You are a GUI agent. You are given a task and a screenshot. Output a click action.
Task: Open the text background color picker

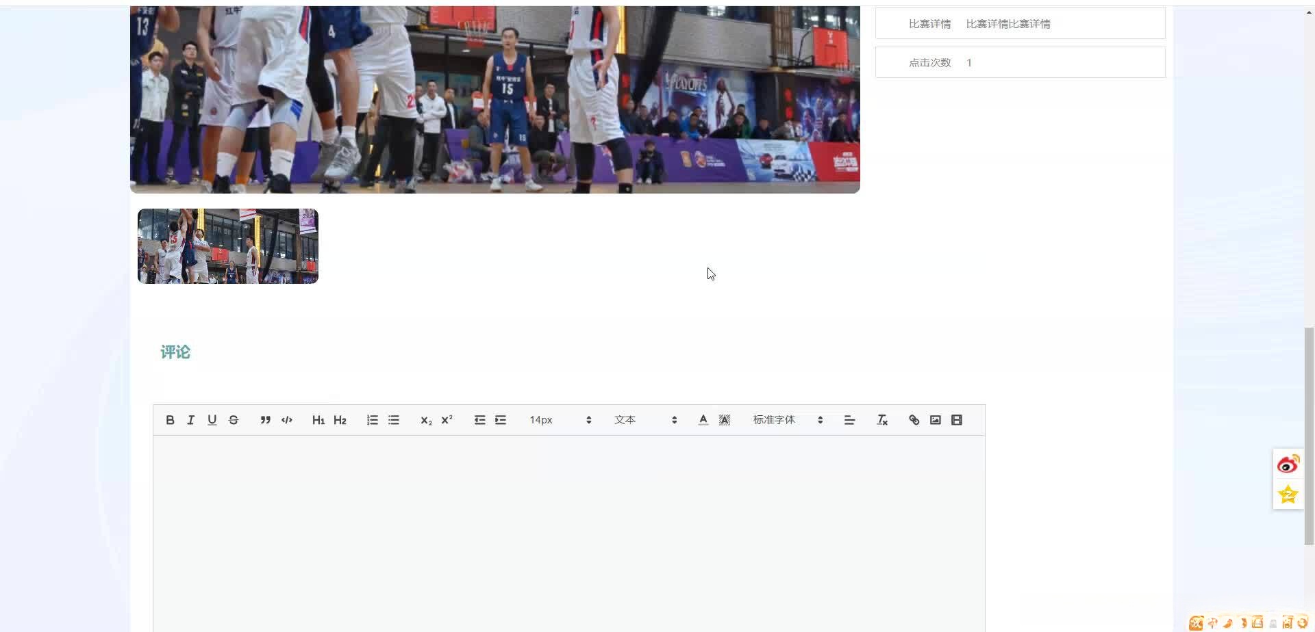[725, 420]
